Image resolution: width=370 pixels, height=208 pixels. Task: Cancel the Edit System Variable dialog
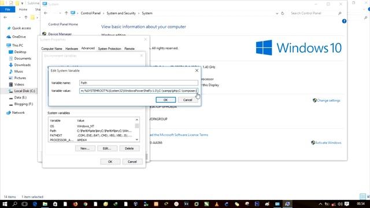[x=187, y=100]
